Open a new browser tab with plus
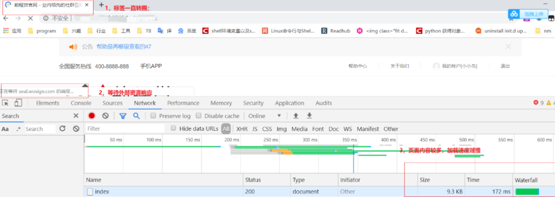555x197 pixels. click(101, 5)
